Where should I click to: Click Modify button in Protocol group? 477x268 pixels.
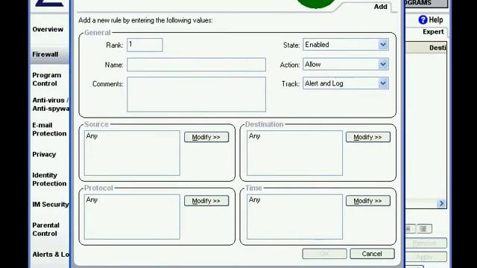[206, 201]
